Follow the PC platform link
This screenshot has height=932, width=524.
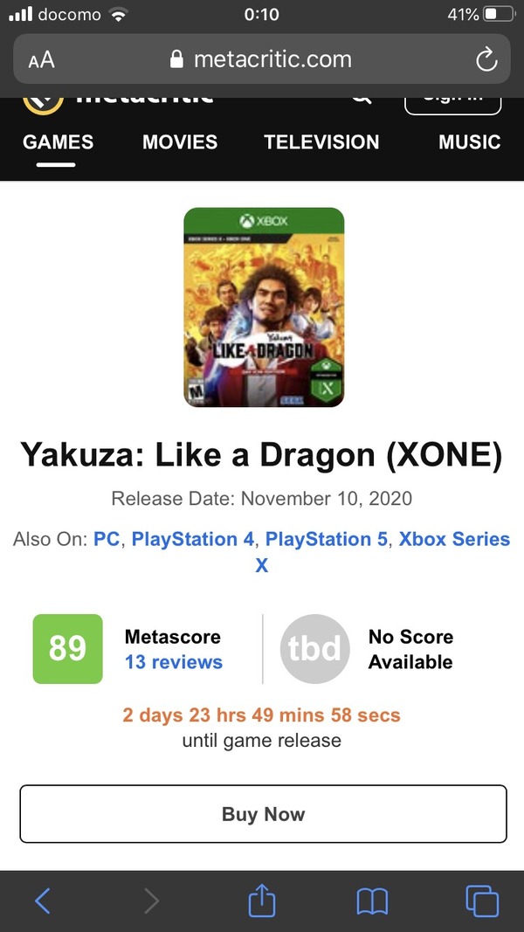tap(107, 539)
